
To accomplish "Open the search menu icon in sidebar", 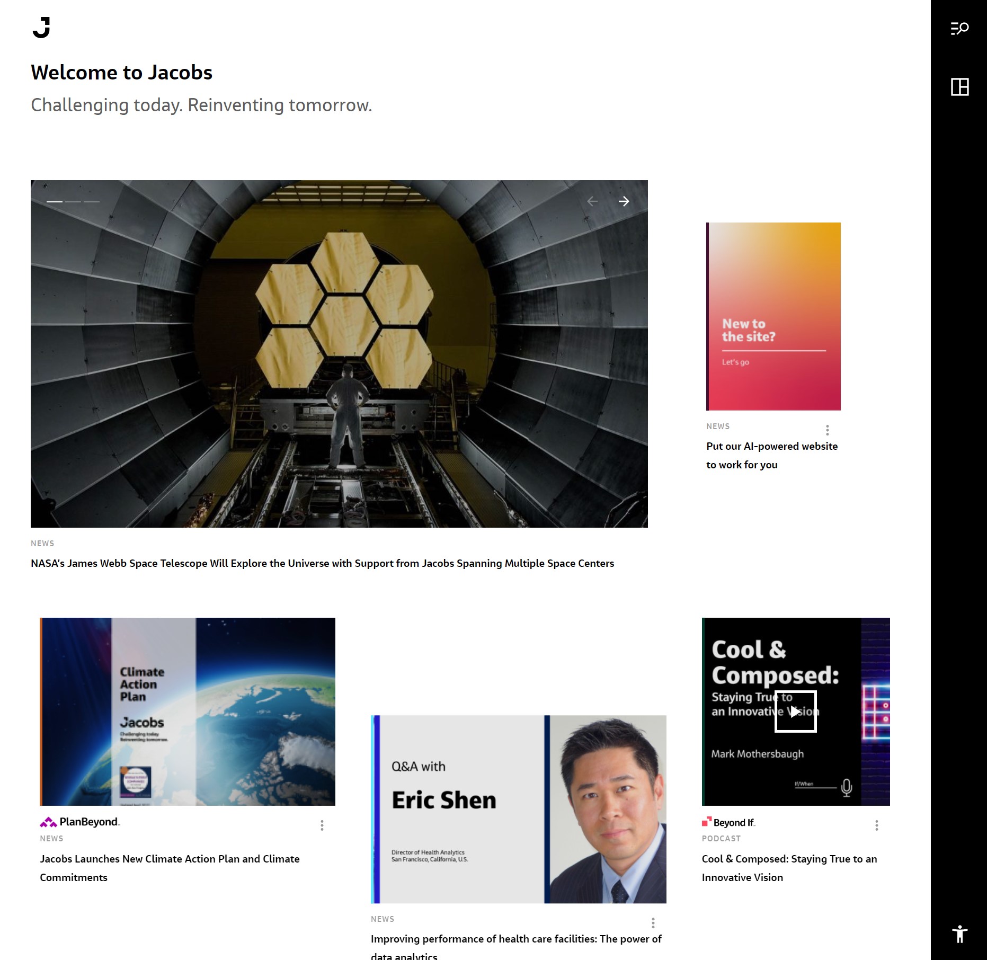I will (959, 28).
